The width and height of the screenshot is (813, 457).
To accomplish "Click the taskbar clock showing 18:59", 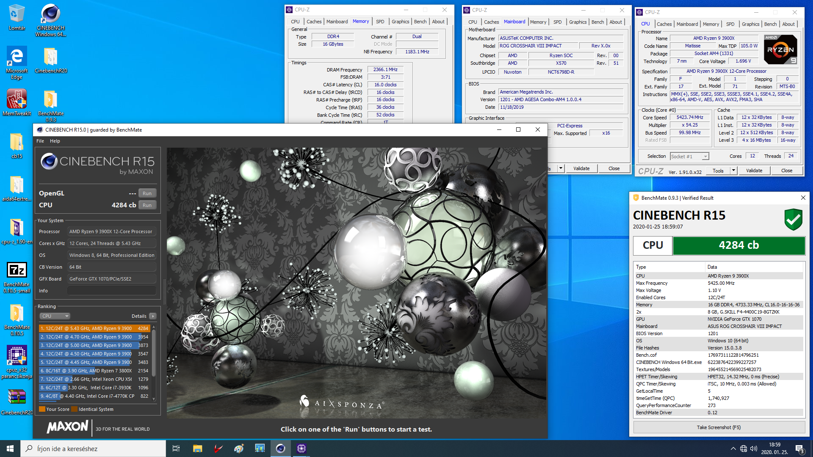I will point(774,449).
